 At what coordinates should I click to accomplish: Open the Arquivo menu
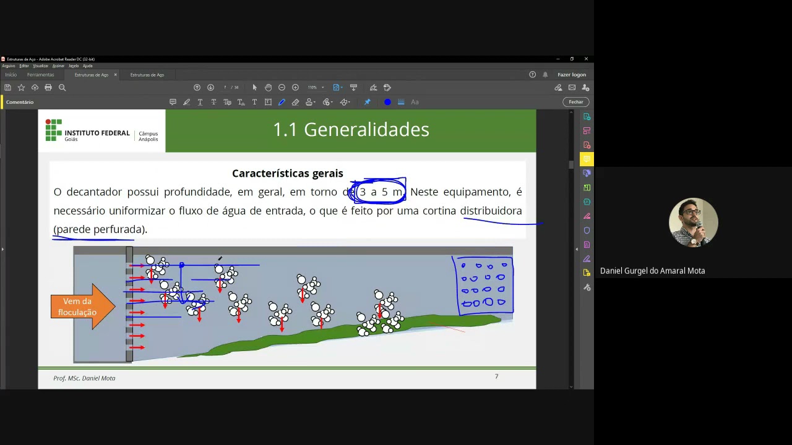pyautogui.click(x=8, y=66)
